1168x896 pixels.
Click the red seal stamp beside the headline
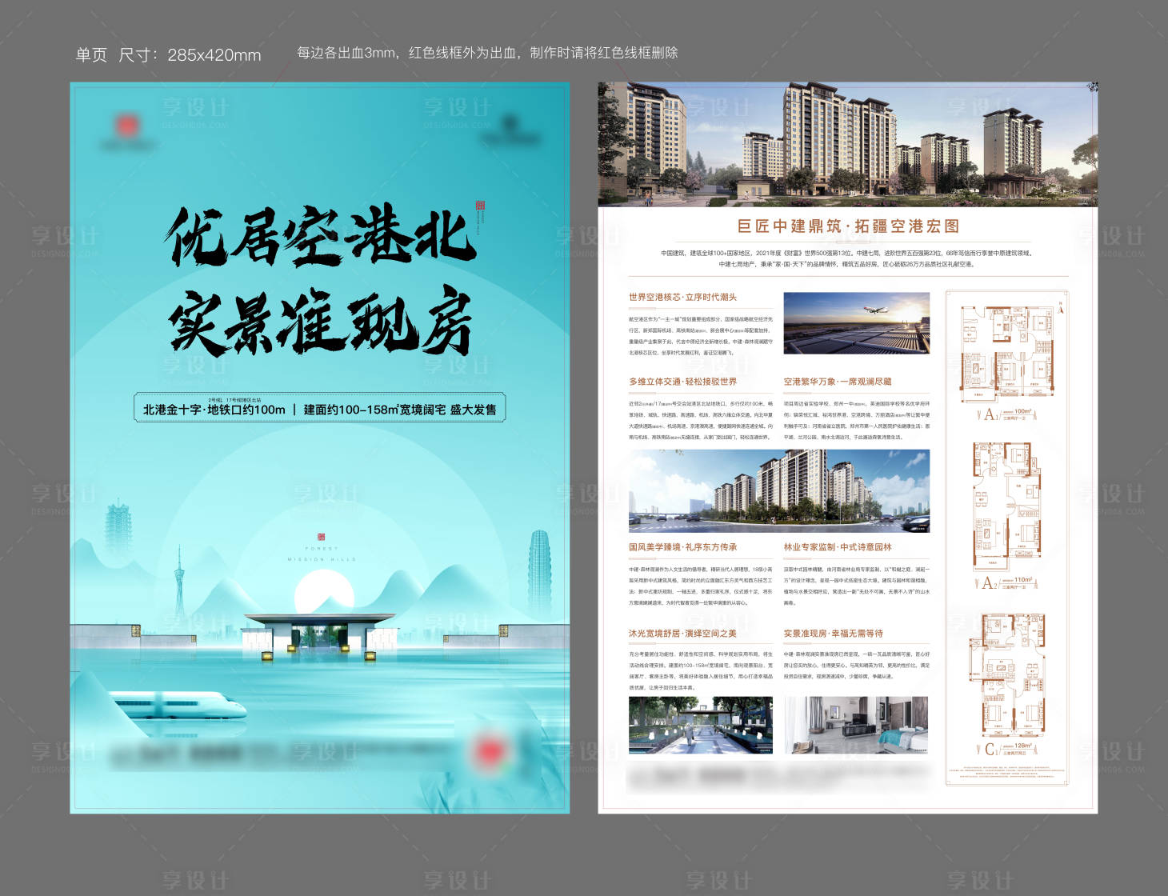pos(480,206)
